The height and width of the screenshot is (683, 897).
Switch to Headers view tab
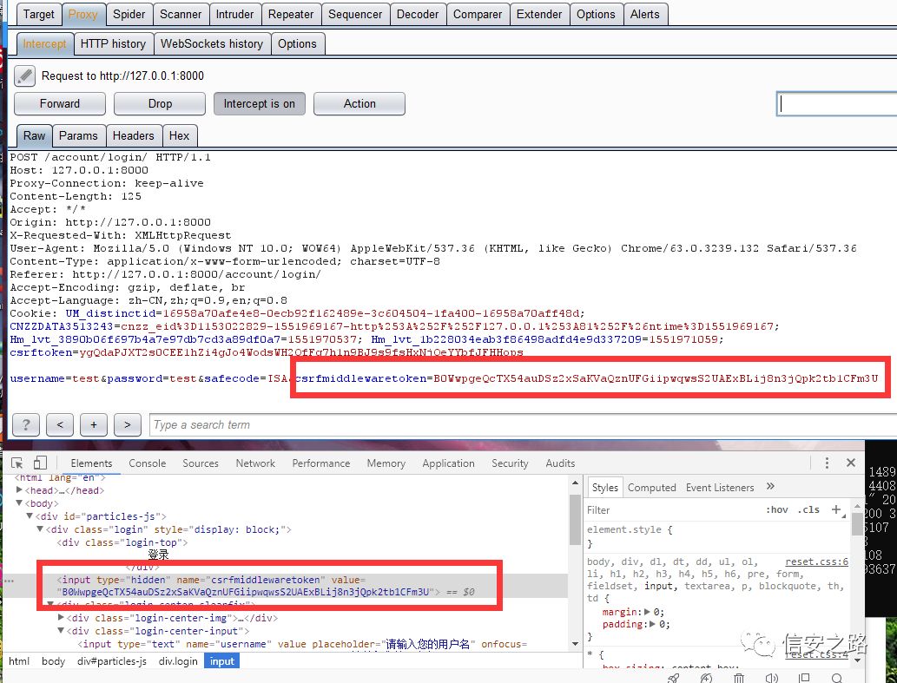(x=134, y=136)
